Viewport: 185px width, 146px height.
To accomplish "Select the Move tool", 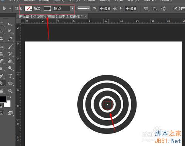I will [x=10, y=24].
